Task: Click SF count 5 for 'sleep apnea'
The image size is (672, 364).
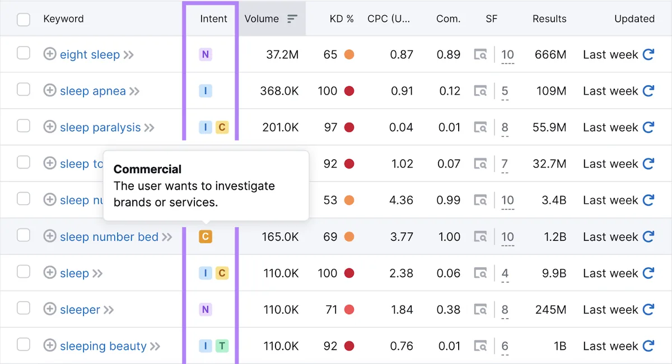Action: click(x=505, y=91)
